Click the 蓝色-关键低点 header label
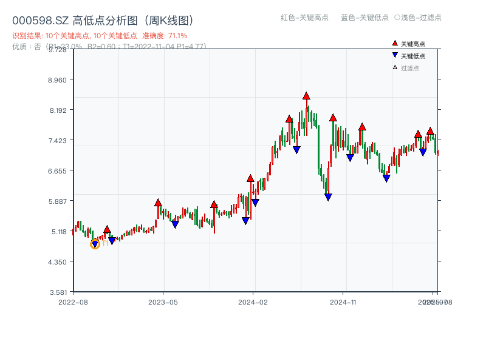486x364 pixels. pyautogui.click(x=364, y=18)
